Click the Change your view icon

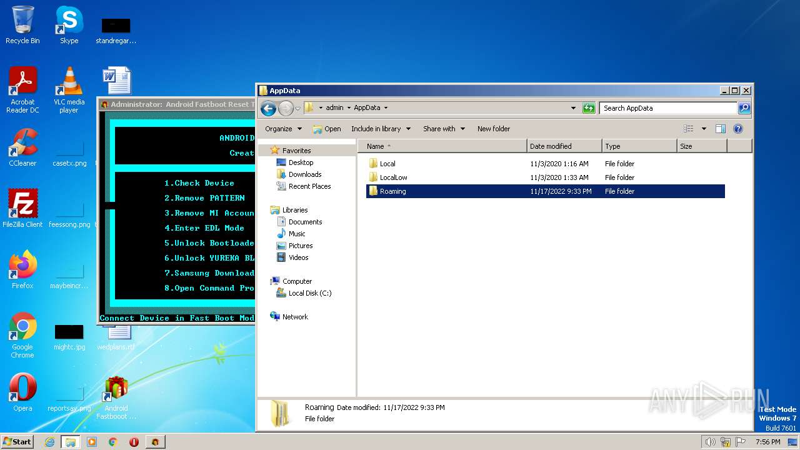pos(689,129)
